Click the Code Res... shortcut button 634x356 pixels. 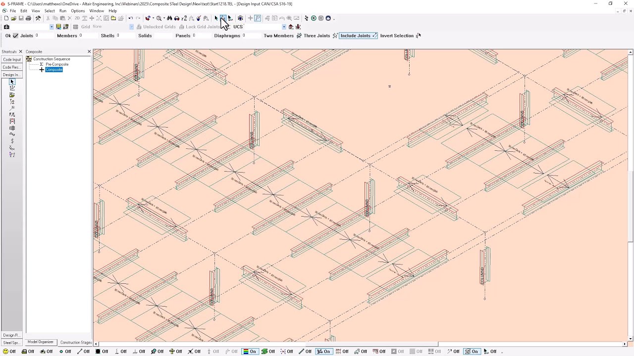[12, 67]
